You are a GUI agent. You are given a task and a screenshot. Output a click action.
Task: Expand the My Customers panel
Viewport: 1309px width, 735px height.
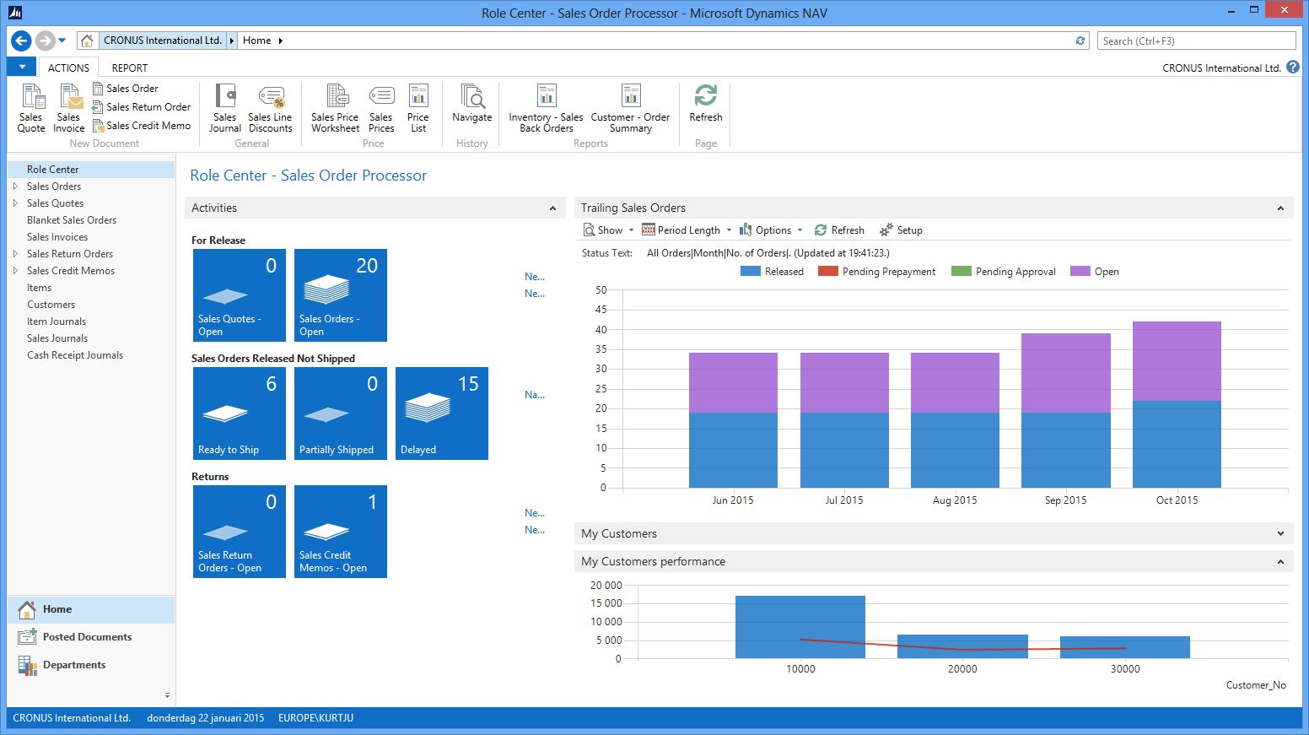pos(1280,533)
